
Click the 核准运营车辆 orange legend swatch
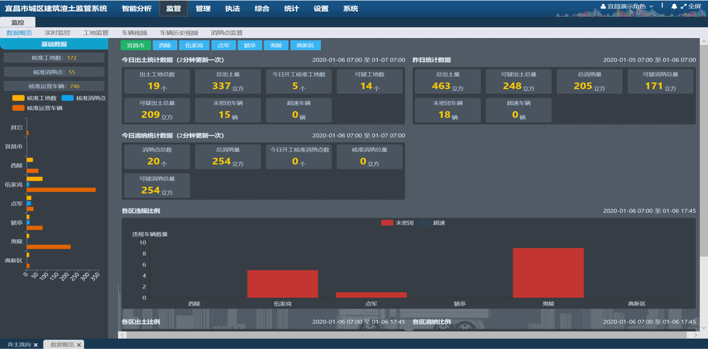(x=19, y=108)
